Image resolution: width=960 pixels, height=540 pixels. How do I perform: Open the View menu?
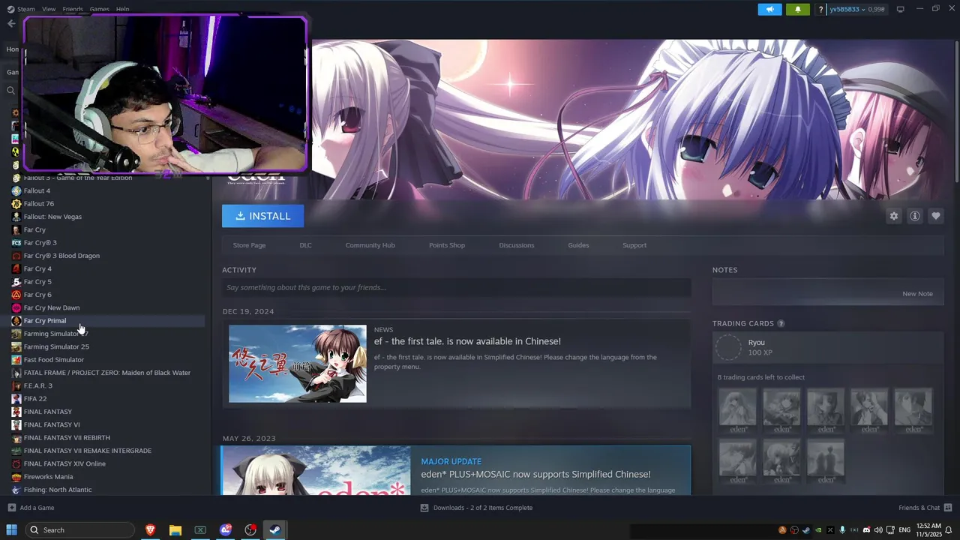coord(49,9)
